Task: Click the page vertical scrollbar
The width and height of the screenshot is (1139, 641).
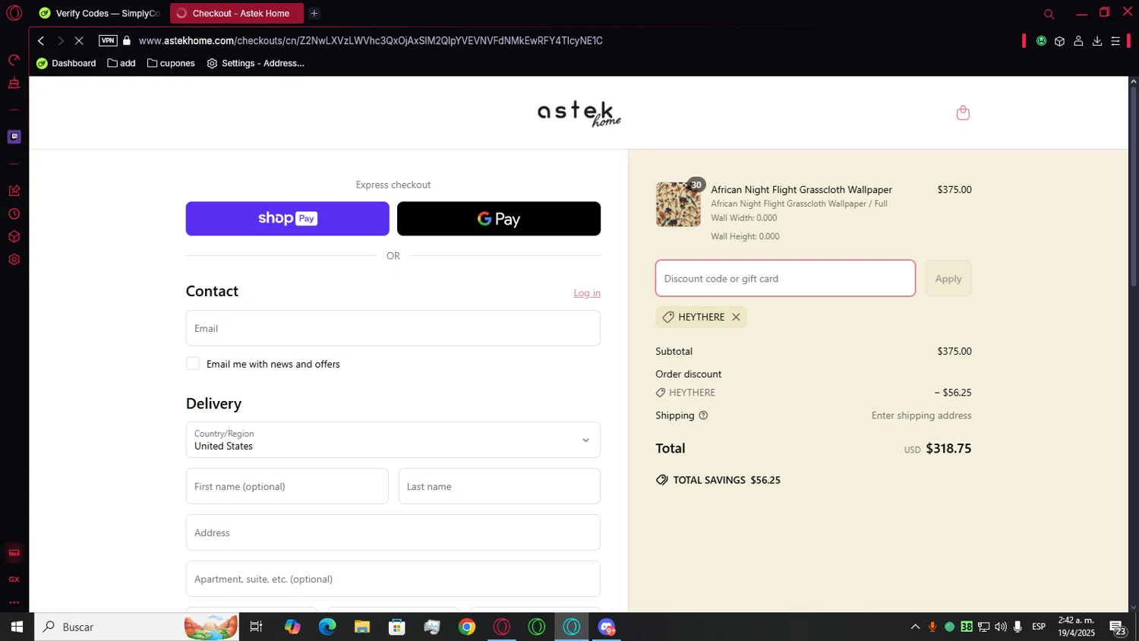Action: point(1133,186)
